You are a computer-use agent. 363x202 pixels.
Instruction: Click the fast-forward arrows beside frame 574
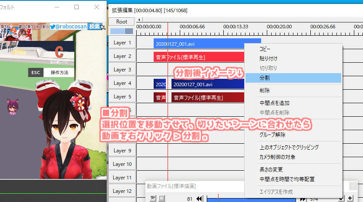click(302, 199)
